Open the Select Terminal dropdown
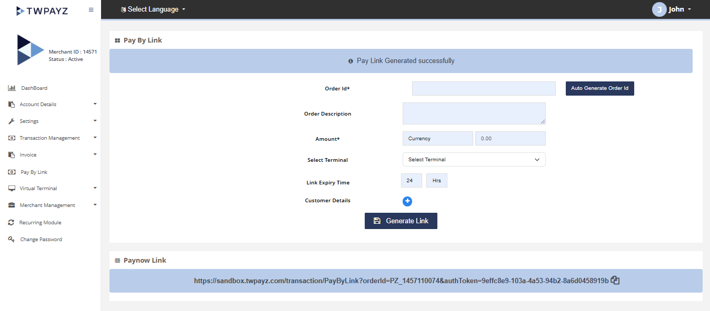The image size is (710, 311). [x=474, y=159]
